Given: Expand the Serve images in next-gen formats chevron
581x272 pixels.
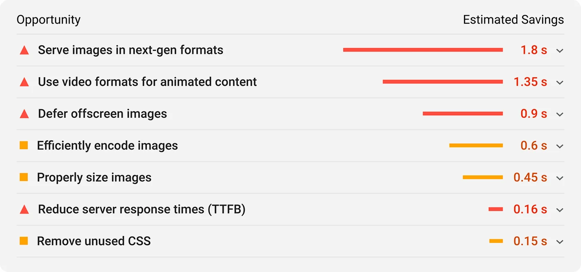Looking at the screenshot, I should [x=560, y=51].
